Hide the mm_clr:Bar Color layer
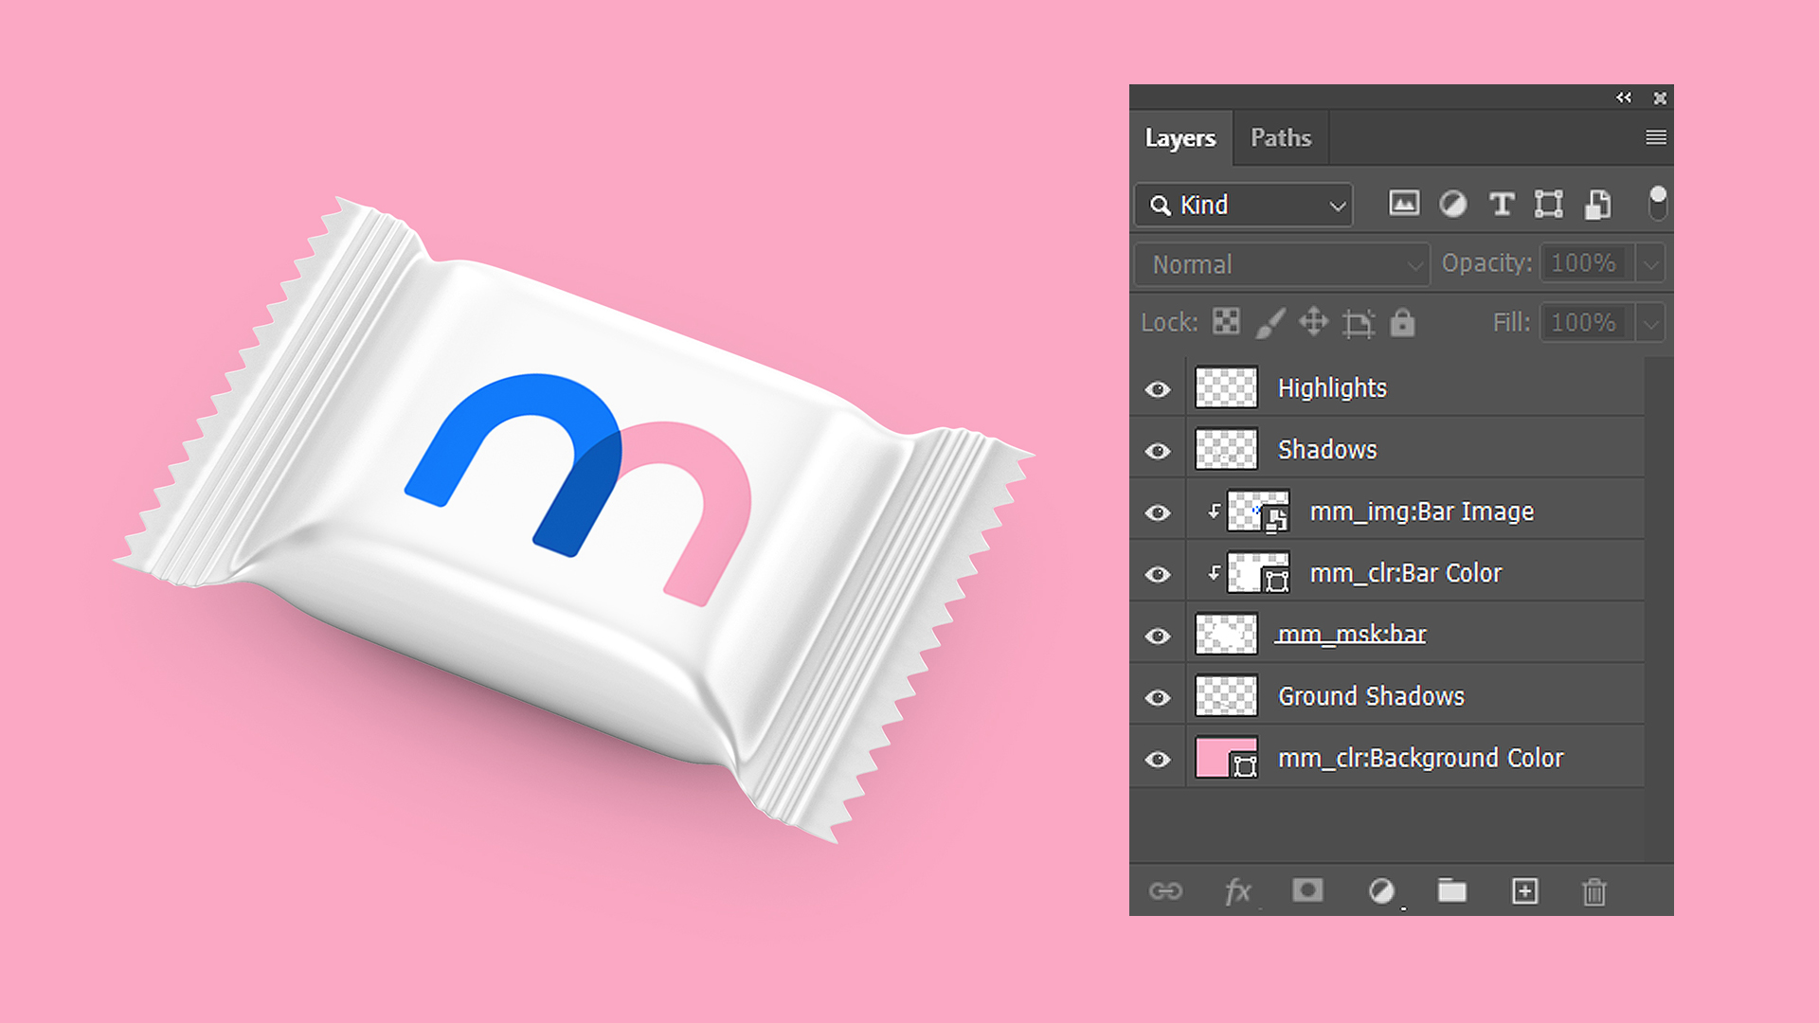The height and width of the screenshot is (1023, 1819). click(1158, 574)
